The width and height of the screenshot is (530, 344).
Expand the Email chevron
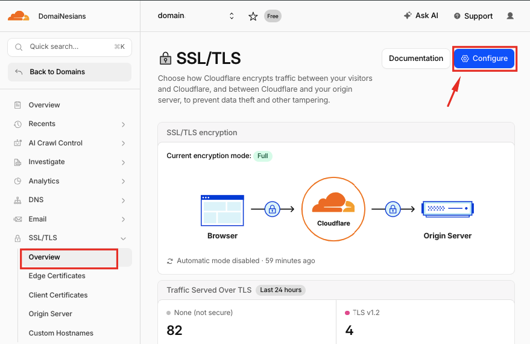[124, 219]
